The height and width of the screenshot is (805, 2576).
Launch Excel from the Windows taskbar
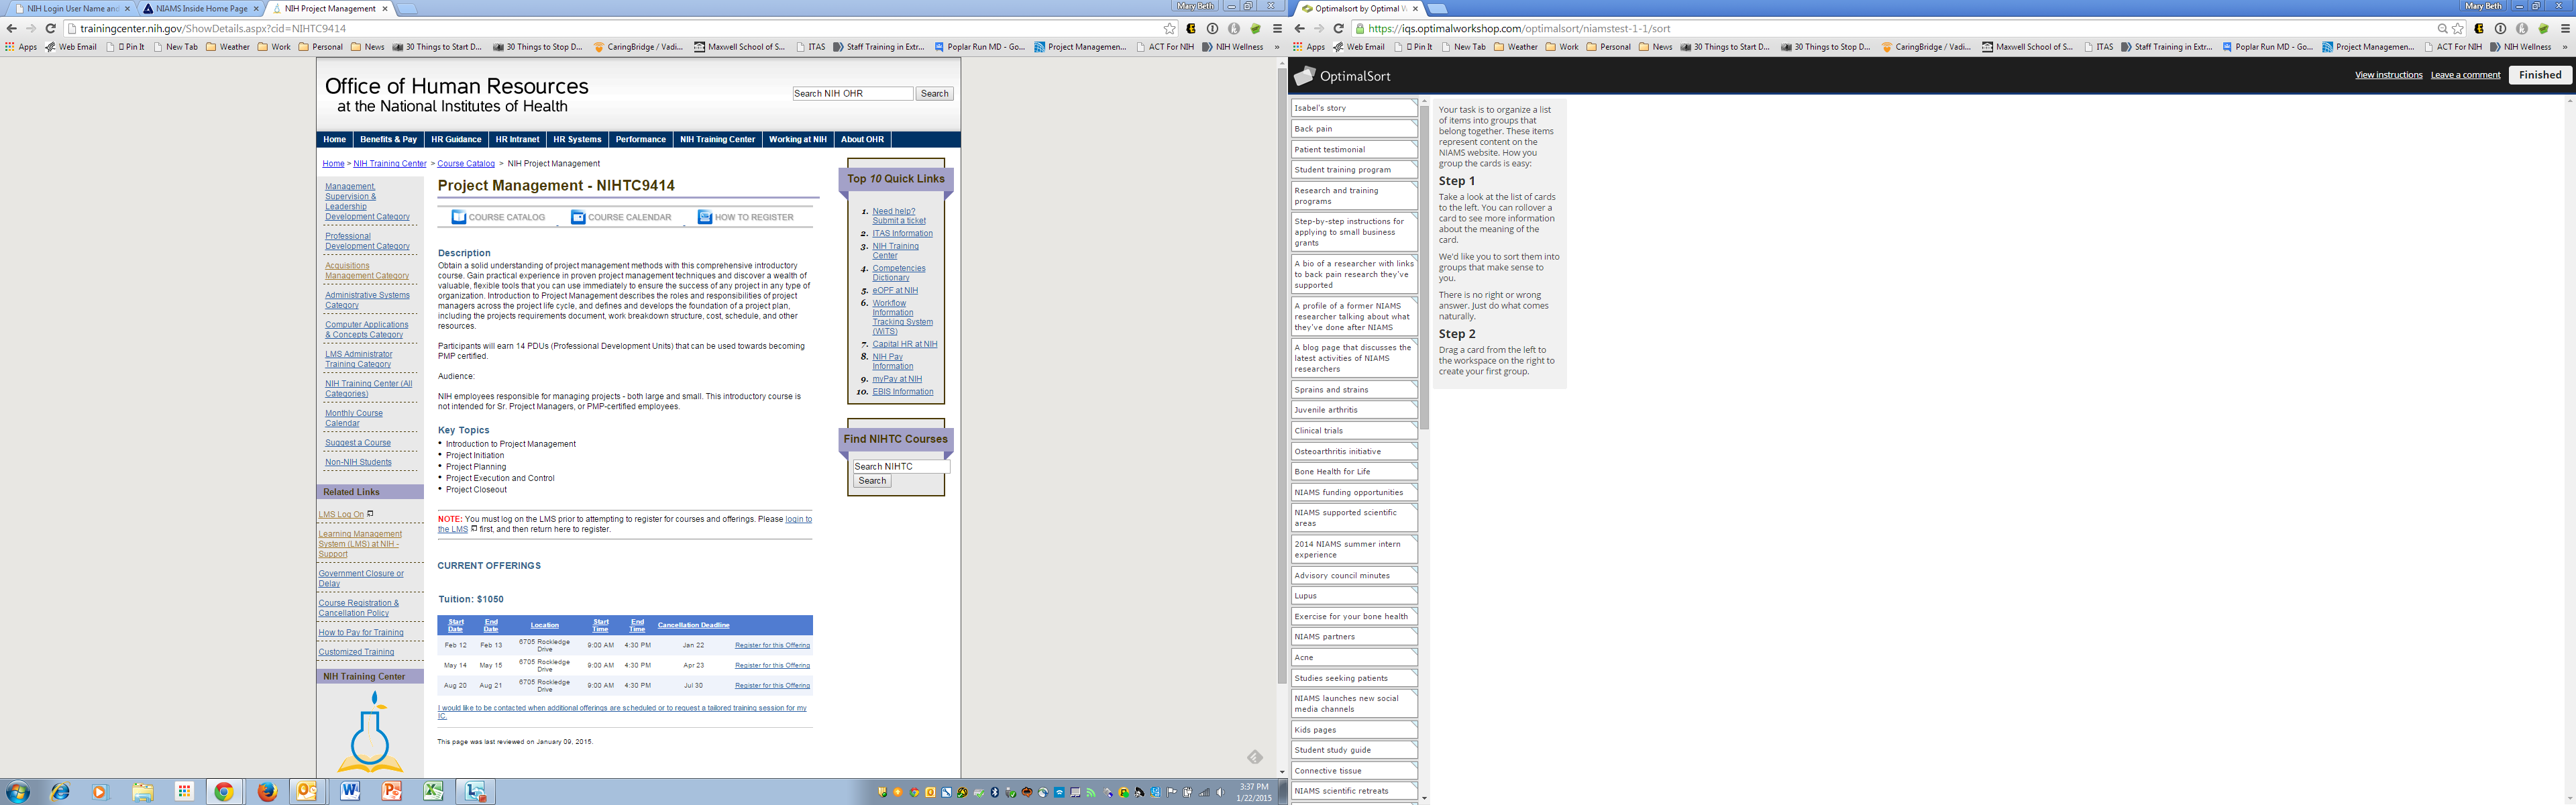click(433, 792)
